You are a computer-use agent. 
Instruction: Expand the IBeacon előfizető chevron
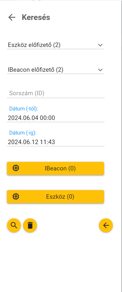[x=100, y=70]
